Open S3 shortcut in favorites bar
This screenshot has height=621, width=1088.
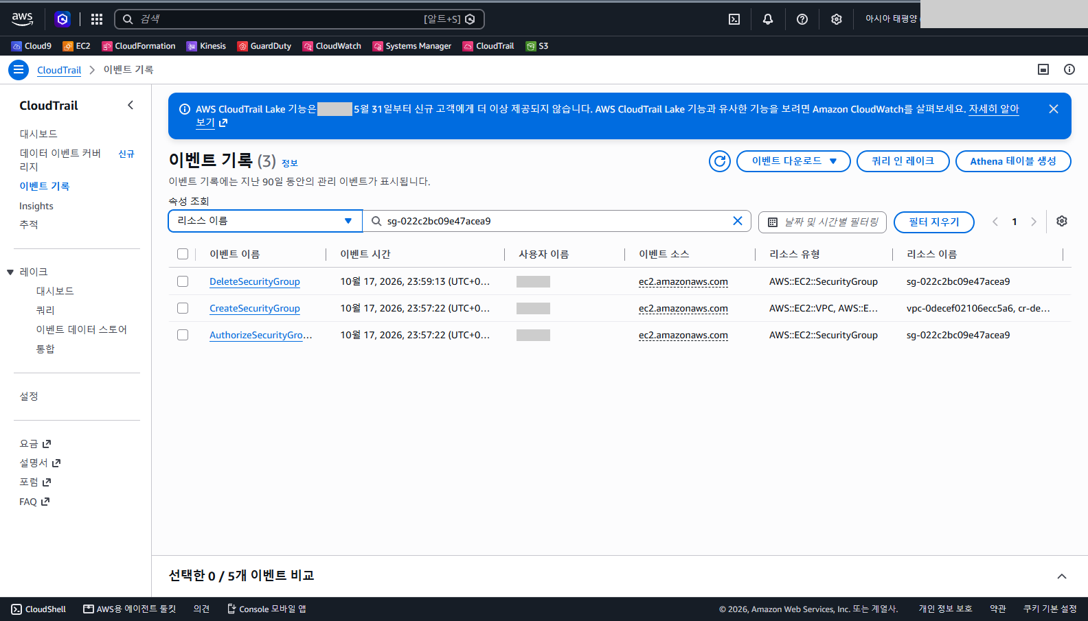click(x=537, y=46)
